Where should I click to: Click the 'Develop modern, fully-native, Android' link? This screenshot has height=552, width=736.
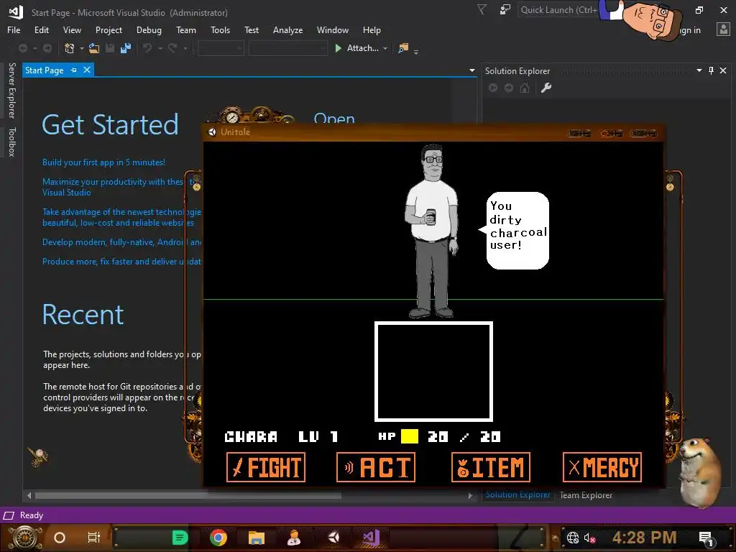[121, 242]
